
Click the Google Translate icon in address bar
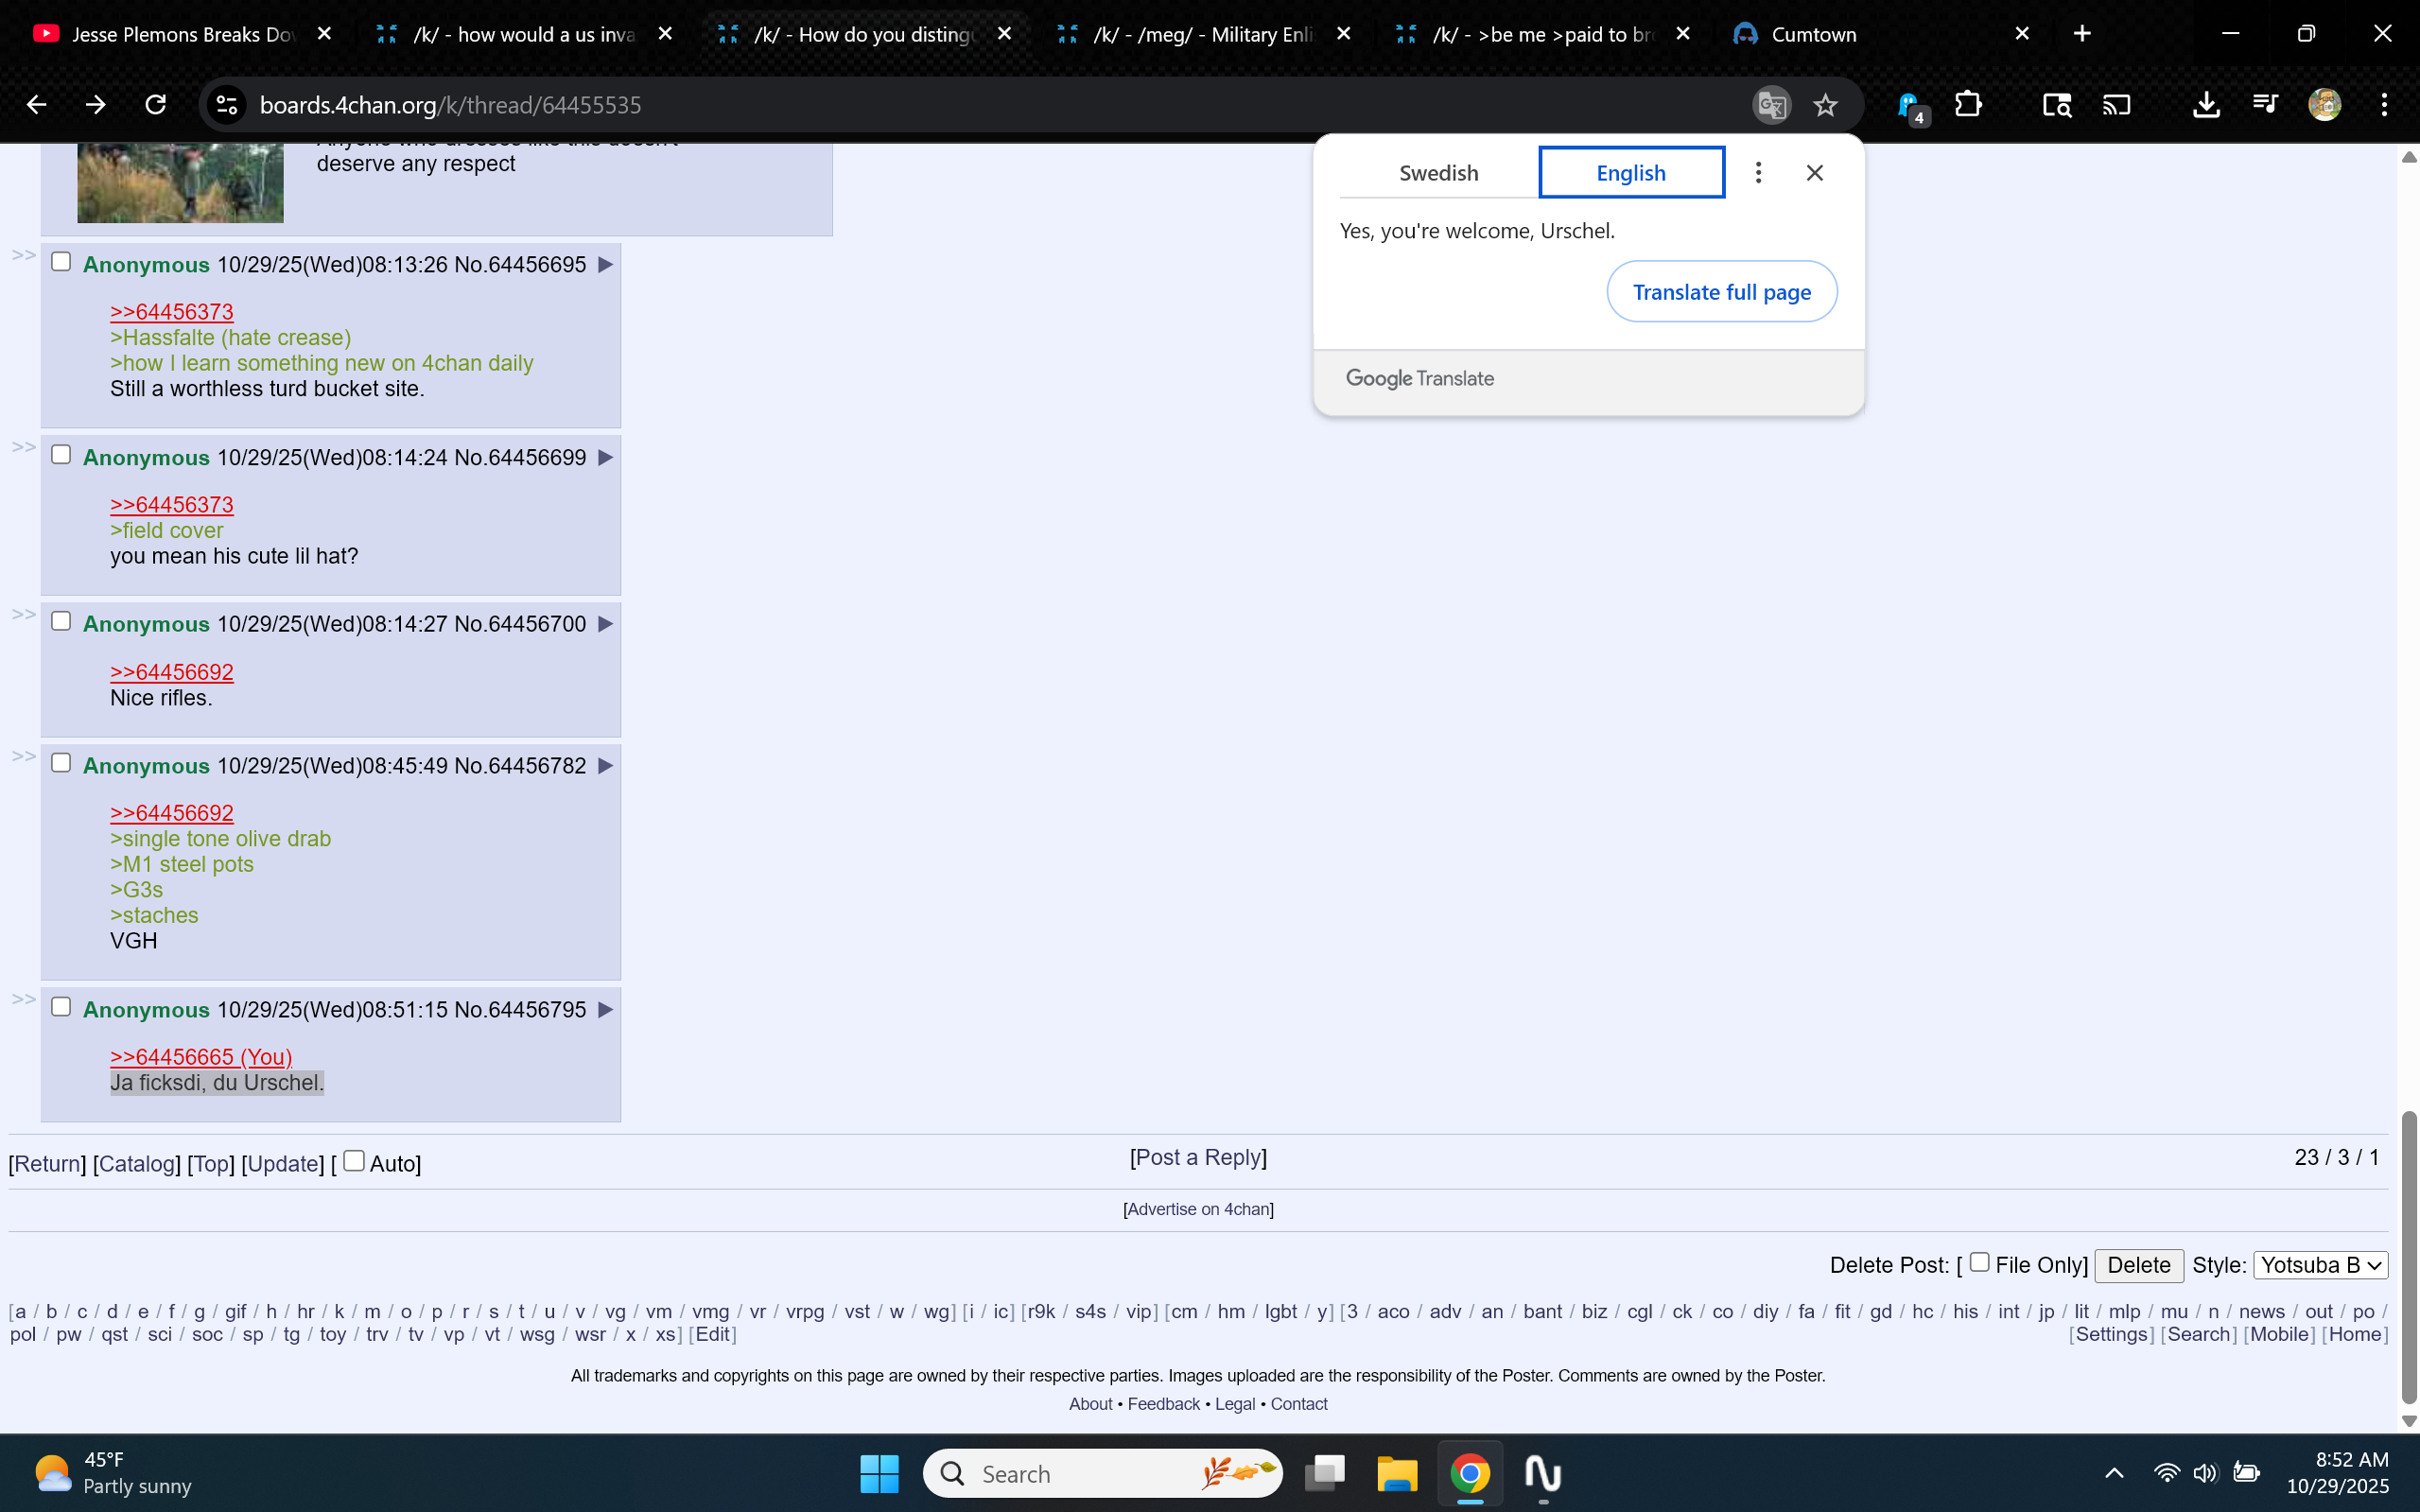click(x=1771, y=105)
